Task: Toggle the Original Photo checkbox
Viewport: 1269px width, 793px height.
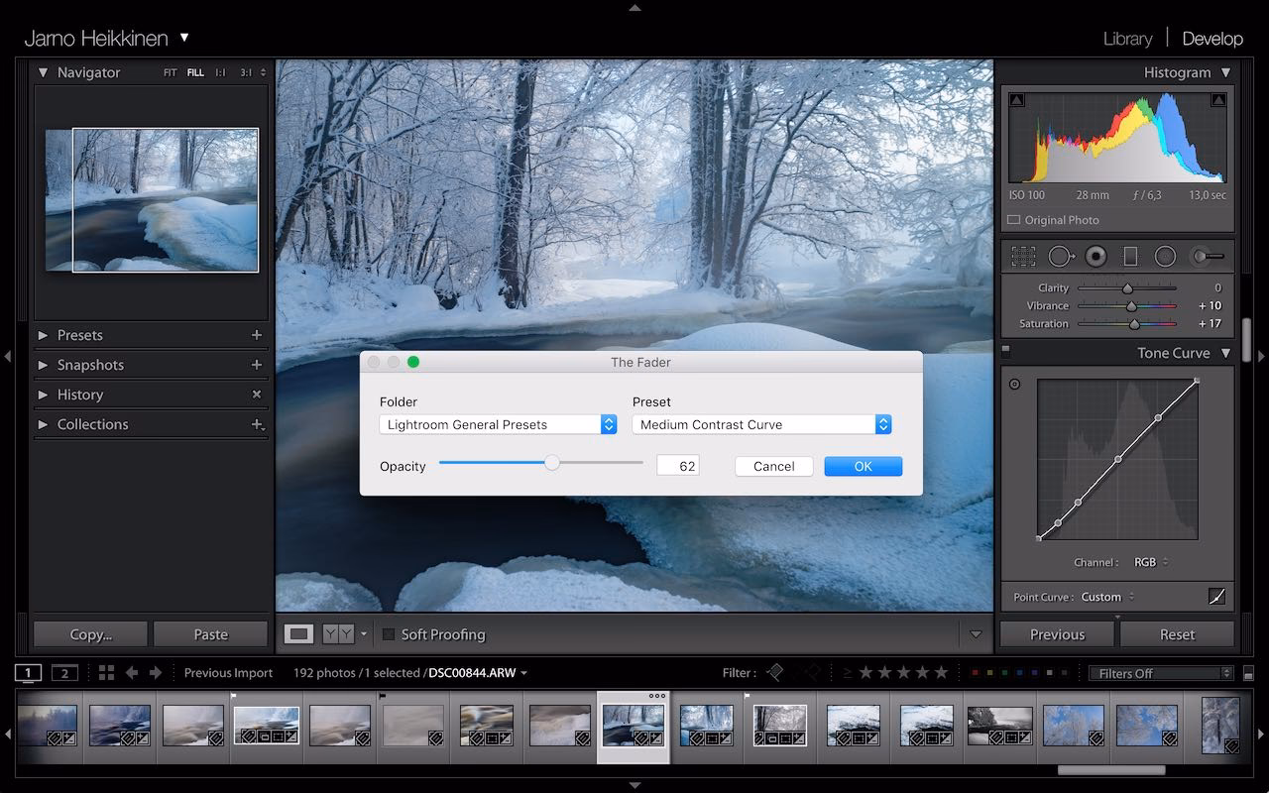Action: click(x=1014, y=220)
